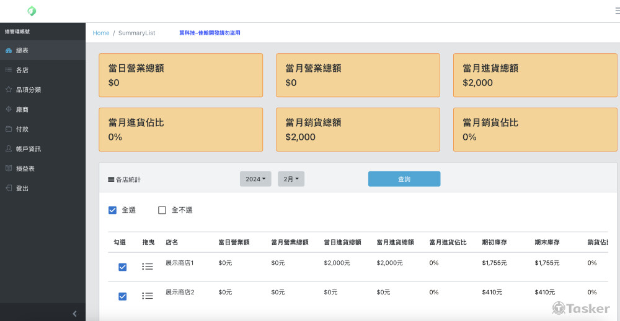Open the hamburger menu at top right
The height and width of the screenshot is (321, 620).
616,11
